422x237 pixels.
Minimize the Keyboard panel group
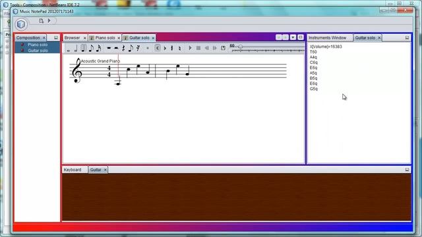(407, 170)
